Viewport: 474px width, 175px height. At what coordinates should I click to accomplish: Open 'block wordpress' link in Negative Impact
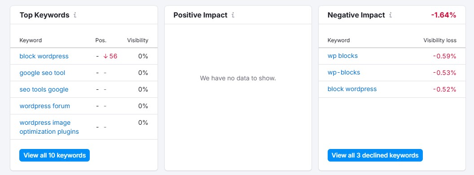[352, 89]
